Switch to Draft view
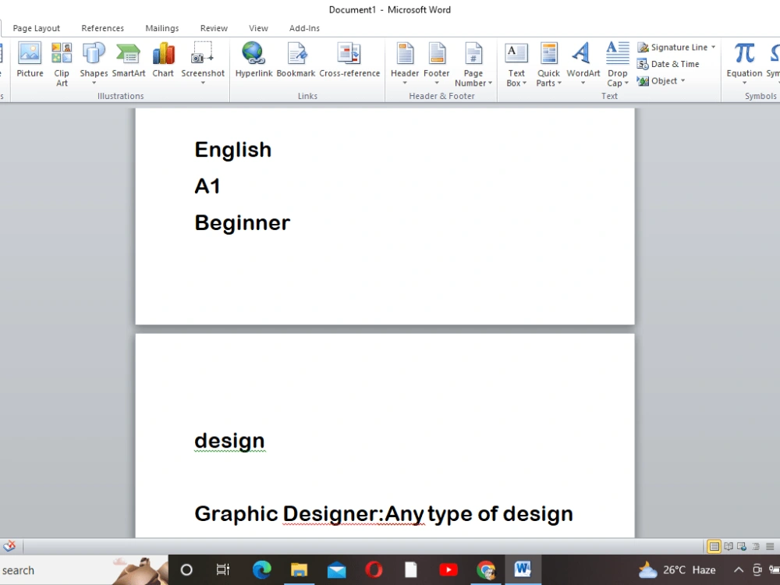 770,547
